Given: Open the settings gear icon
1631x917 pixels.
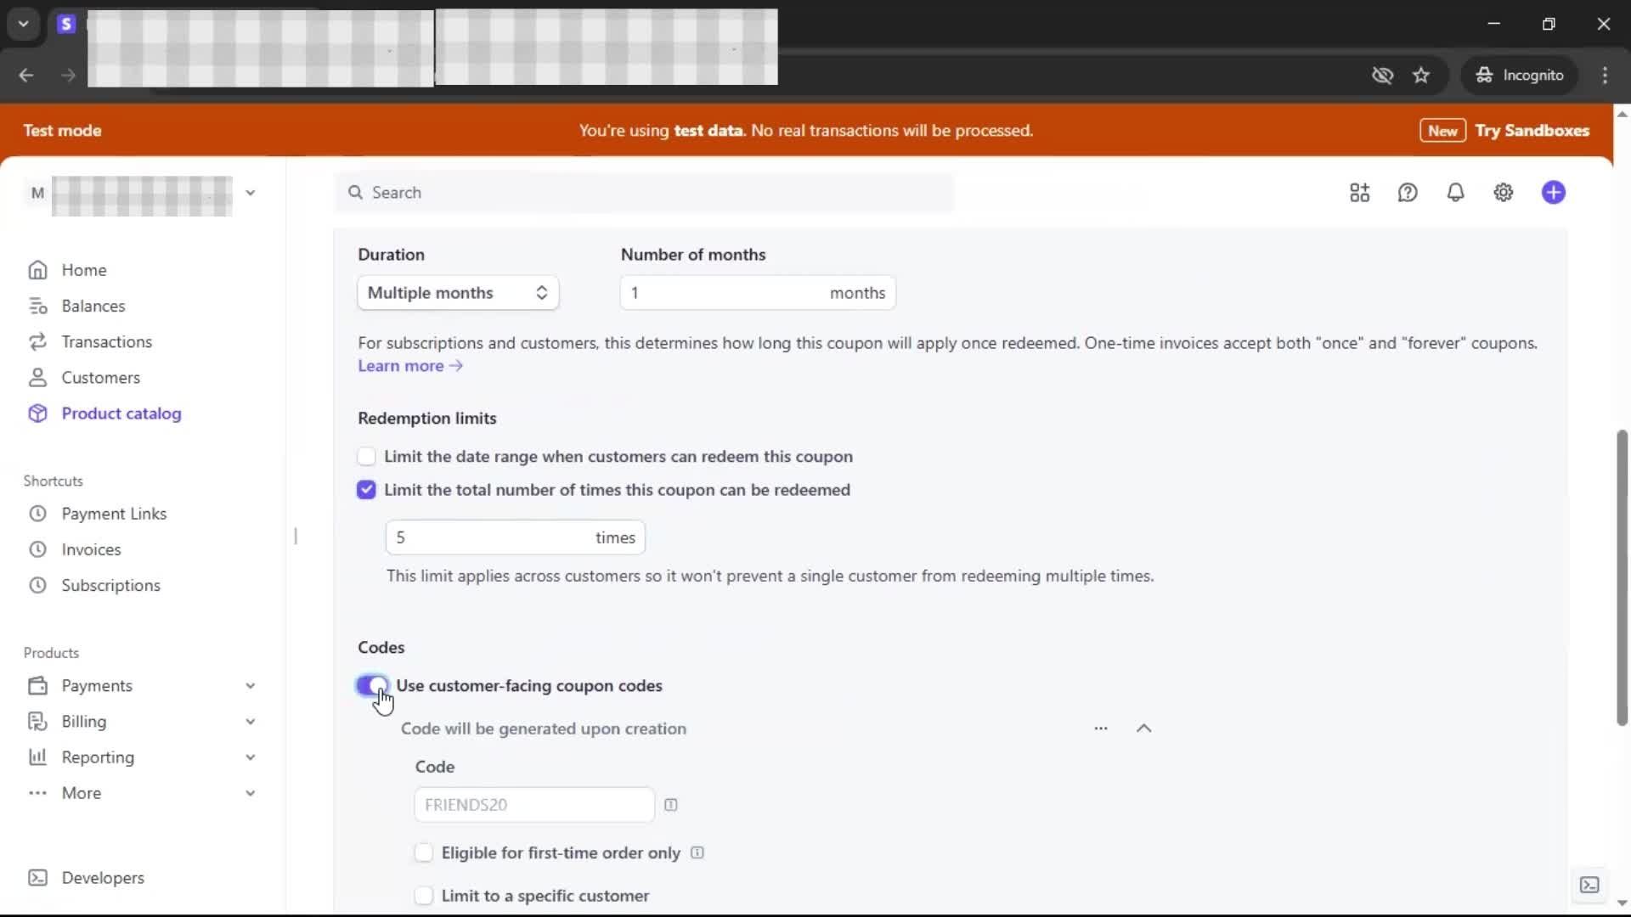Looking at the screenshot, I should 1503,193.
